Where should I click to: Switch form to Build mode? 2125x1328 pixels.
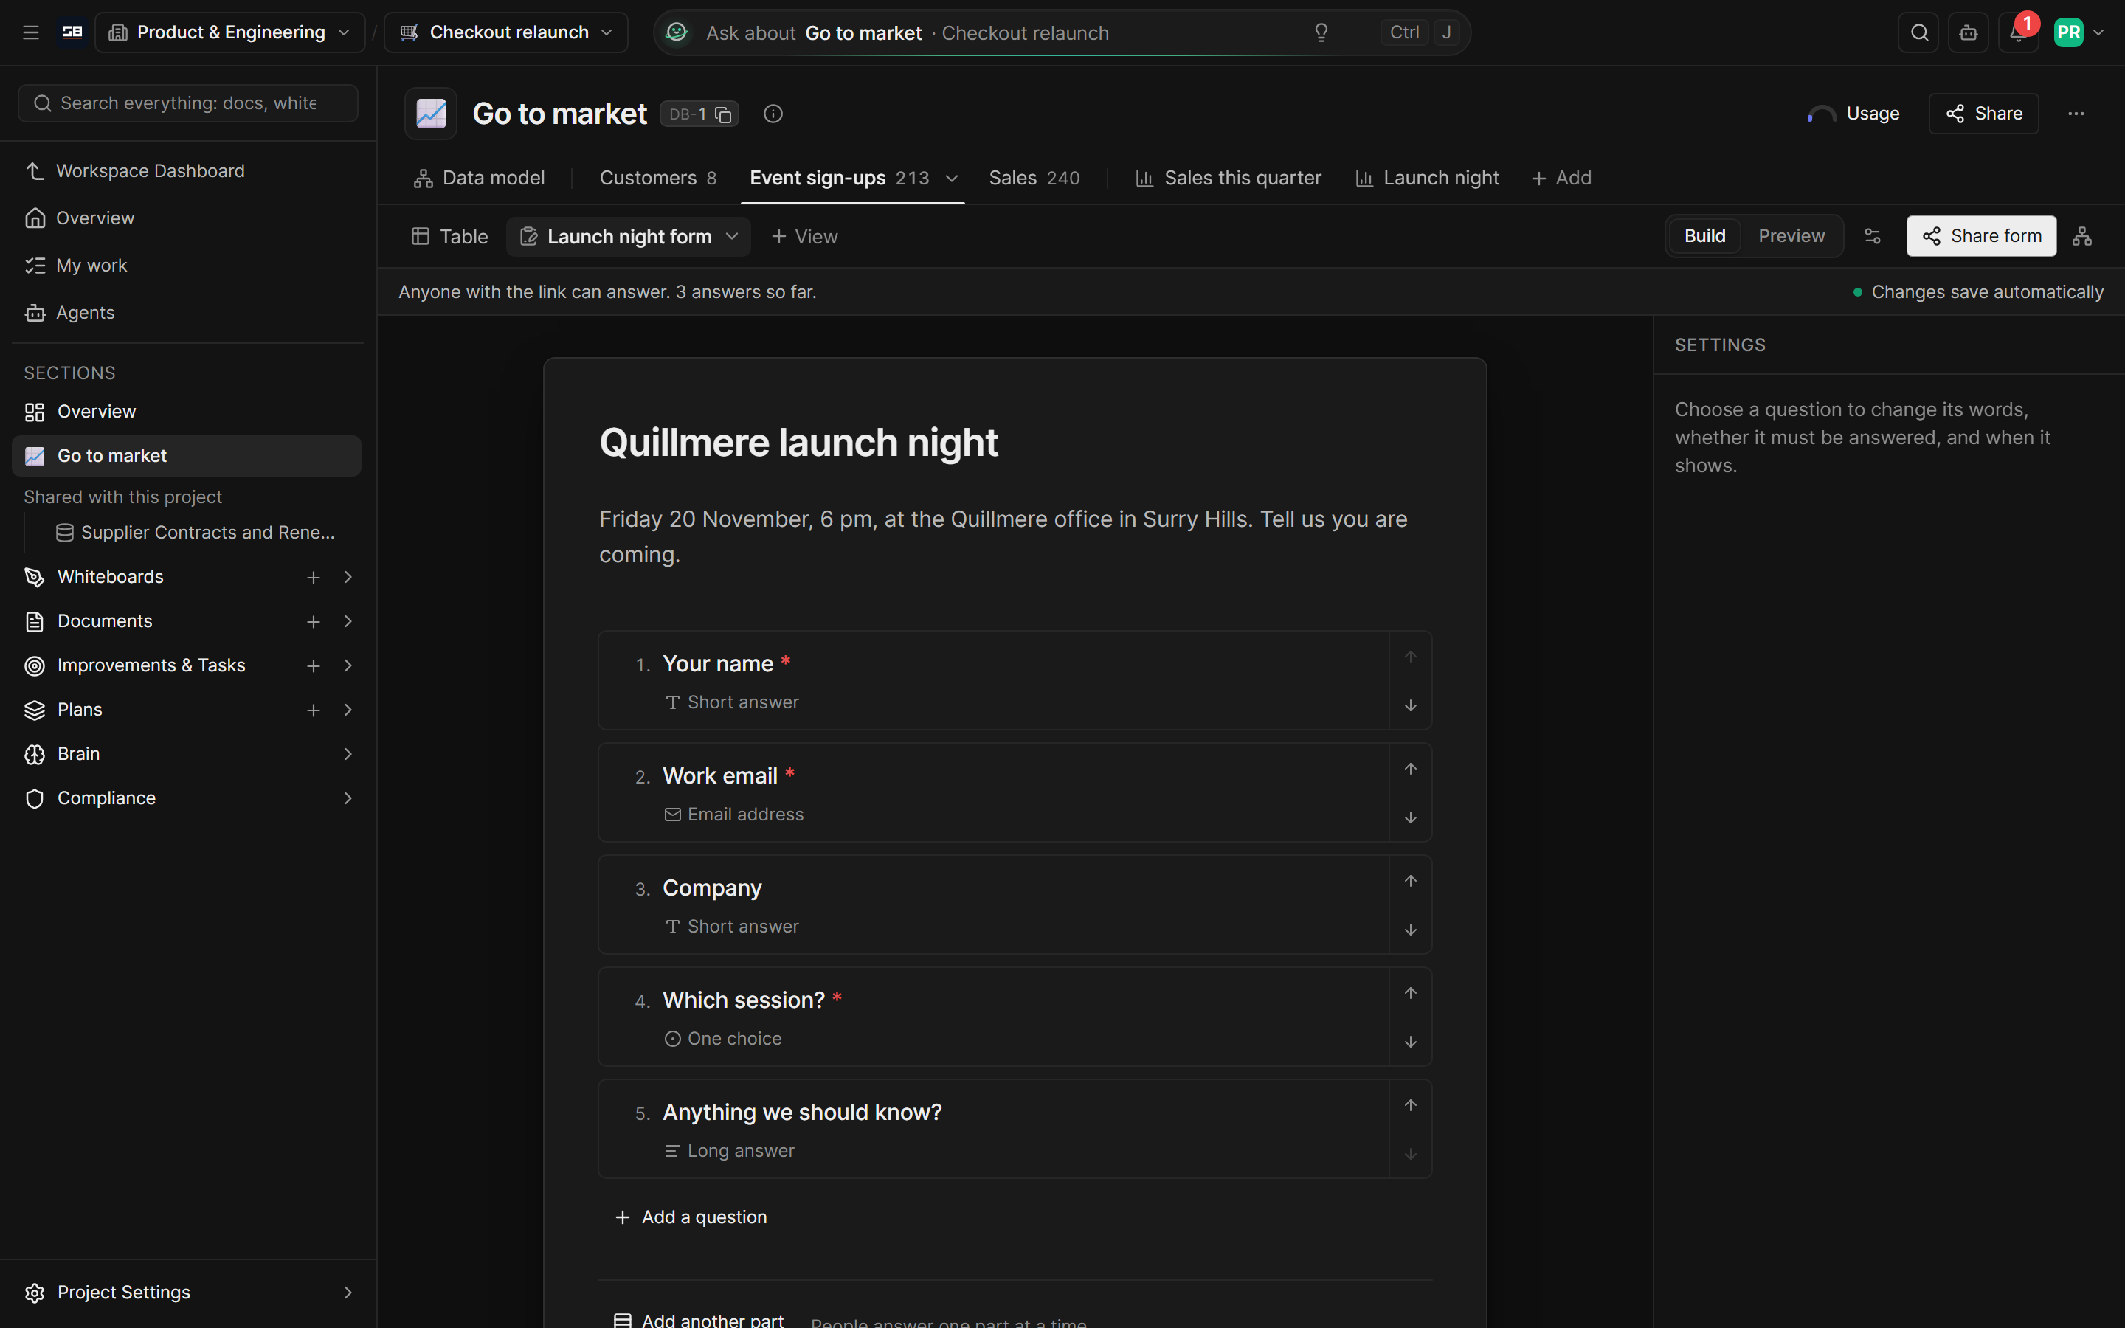pos(1704,236)
